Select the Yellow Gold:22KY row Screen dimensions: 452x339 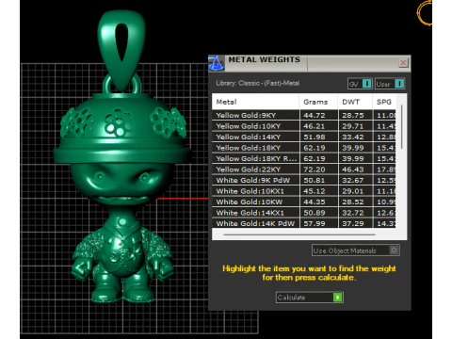pyautogui.click(x=304, y=169)
